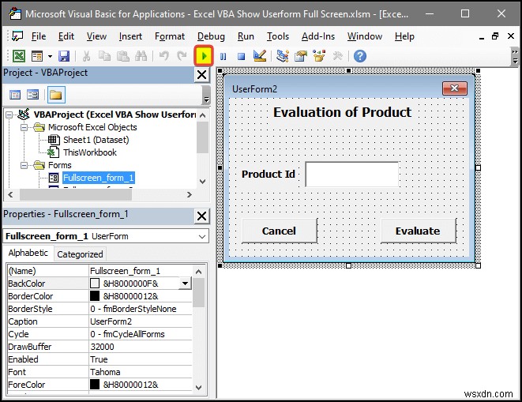This screenshot has height=402, width=522.
Task: Open the Object Browser toolbar icon
Action: coord(319,56)
